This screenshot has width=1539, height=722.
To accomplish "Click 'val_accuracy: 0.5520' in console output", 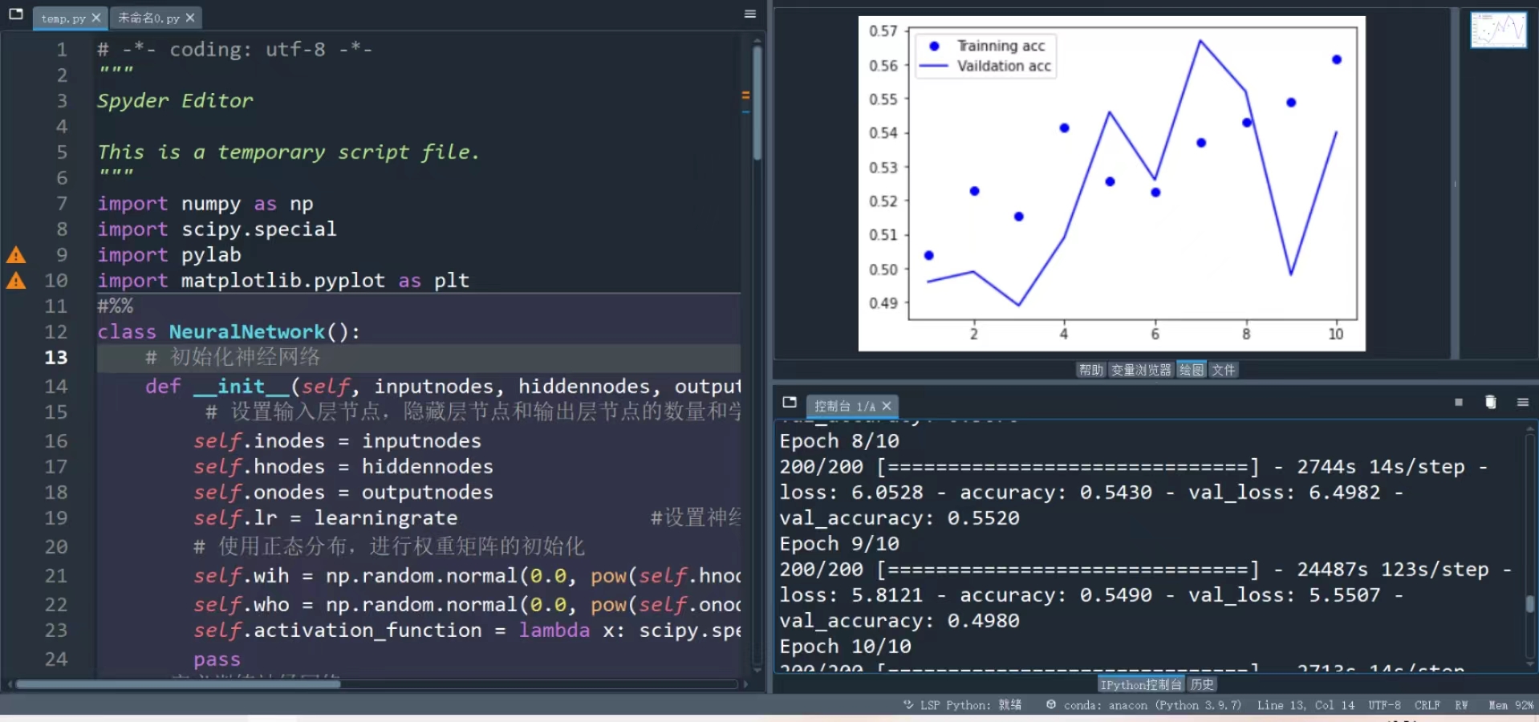I will 899,518.
